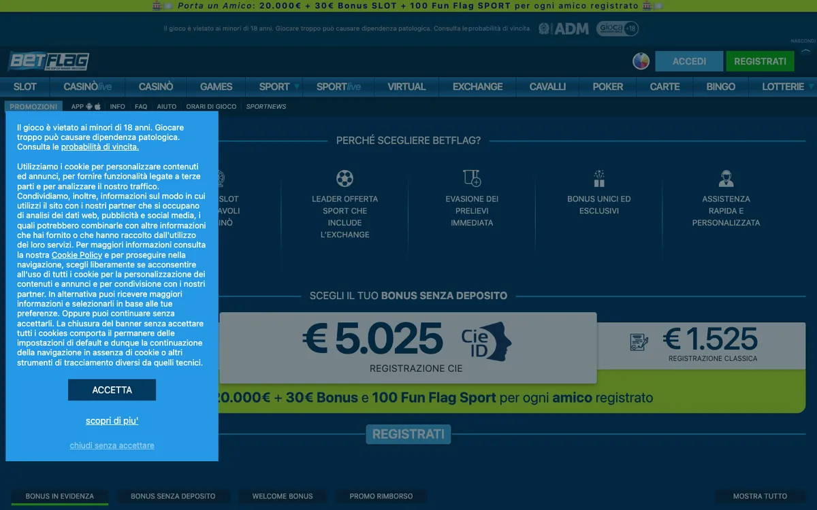Screen dimensions: 817x510
Task: Click the ACCEDI login button
Action: pos(689,61)
